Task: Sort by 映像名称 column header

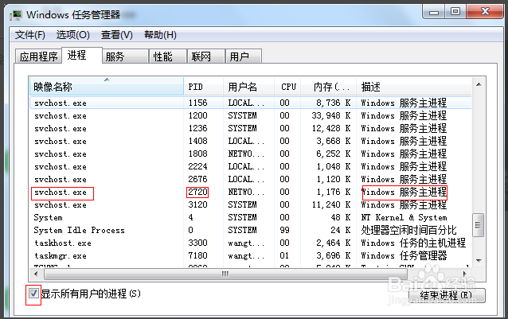Action: point(107,87)
